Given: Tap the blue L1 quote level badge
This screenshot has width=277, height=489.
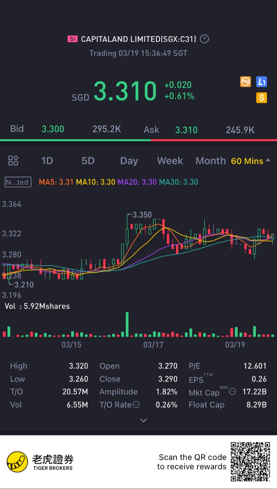Looking at the screenshot, I should [x=261, y=82].
